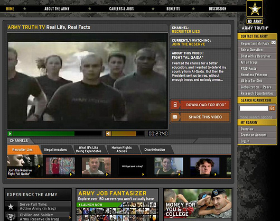Open DISCUSSION menu item
The height and width of the screenshot is (221, 280).
point(218,9)
